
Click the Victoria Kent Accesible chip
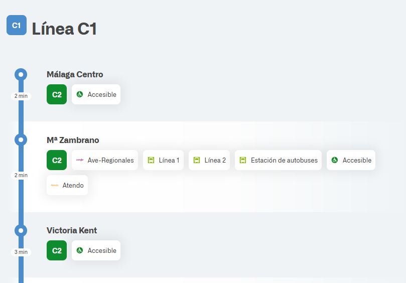pyautogui.click(x=96, y=250)
